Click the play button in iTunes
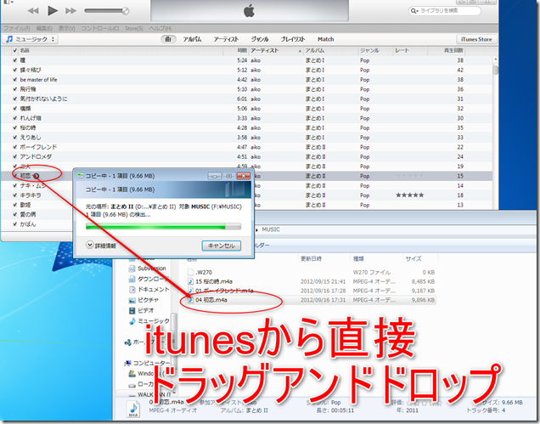This screenshot has width=540, height=424. 52,11
